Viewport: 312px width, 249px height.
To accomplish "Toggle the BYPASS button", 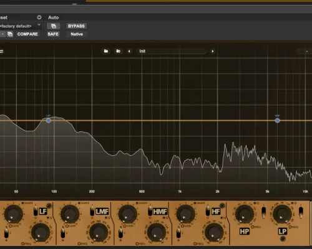I will (76, 26).
